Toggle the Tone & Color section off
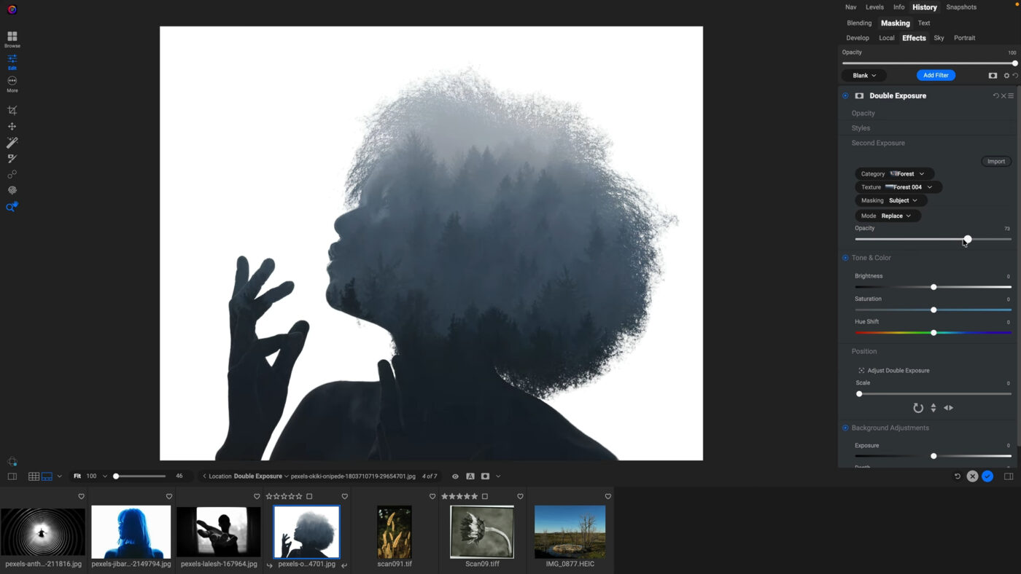1021x574 pixels. (845, 258)
